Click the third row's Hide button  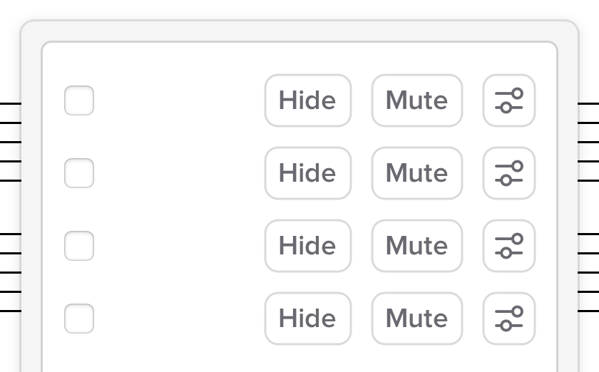(307, 246)
